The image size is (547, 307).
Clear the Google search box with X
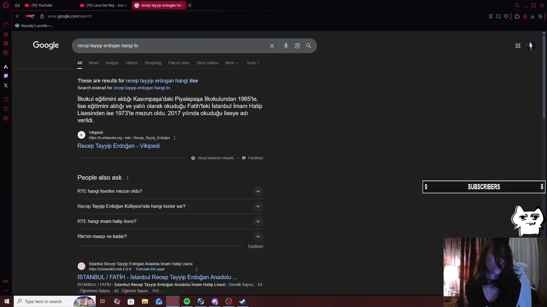272,46
